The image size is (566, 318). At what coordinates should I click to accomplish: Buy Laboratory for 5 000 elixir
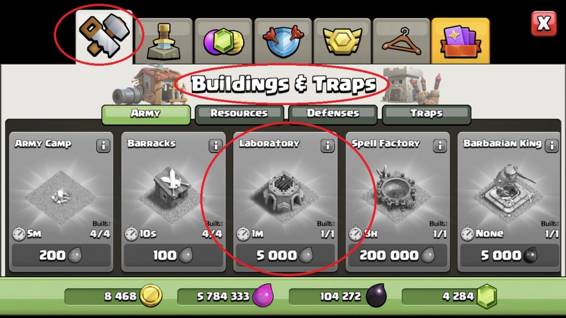tap(285, 256)
